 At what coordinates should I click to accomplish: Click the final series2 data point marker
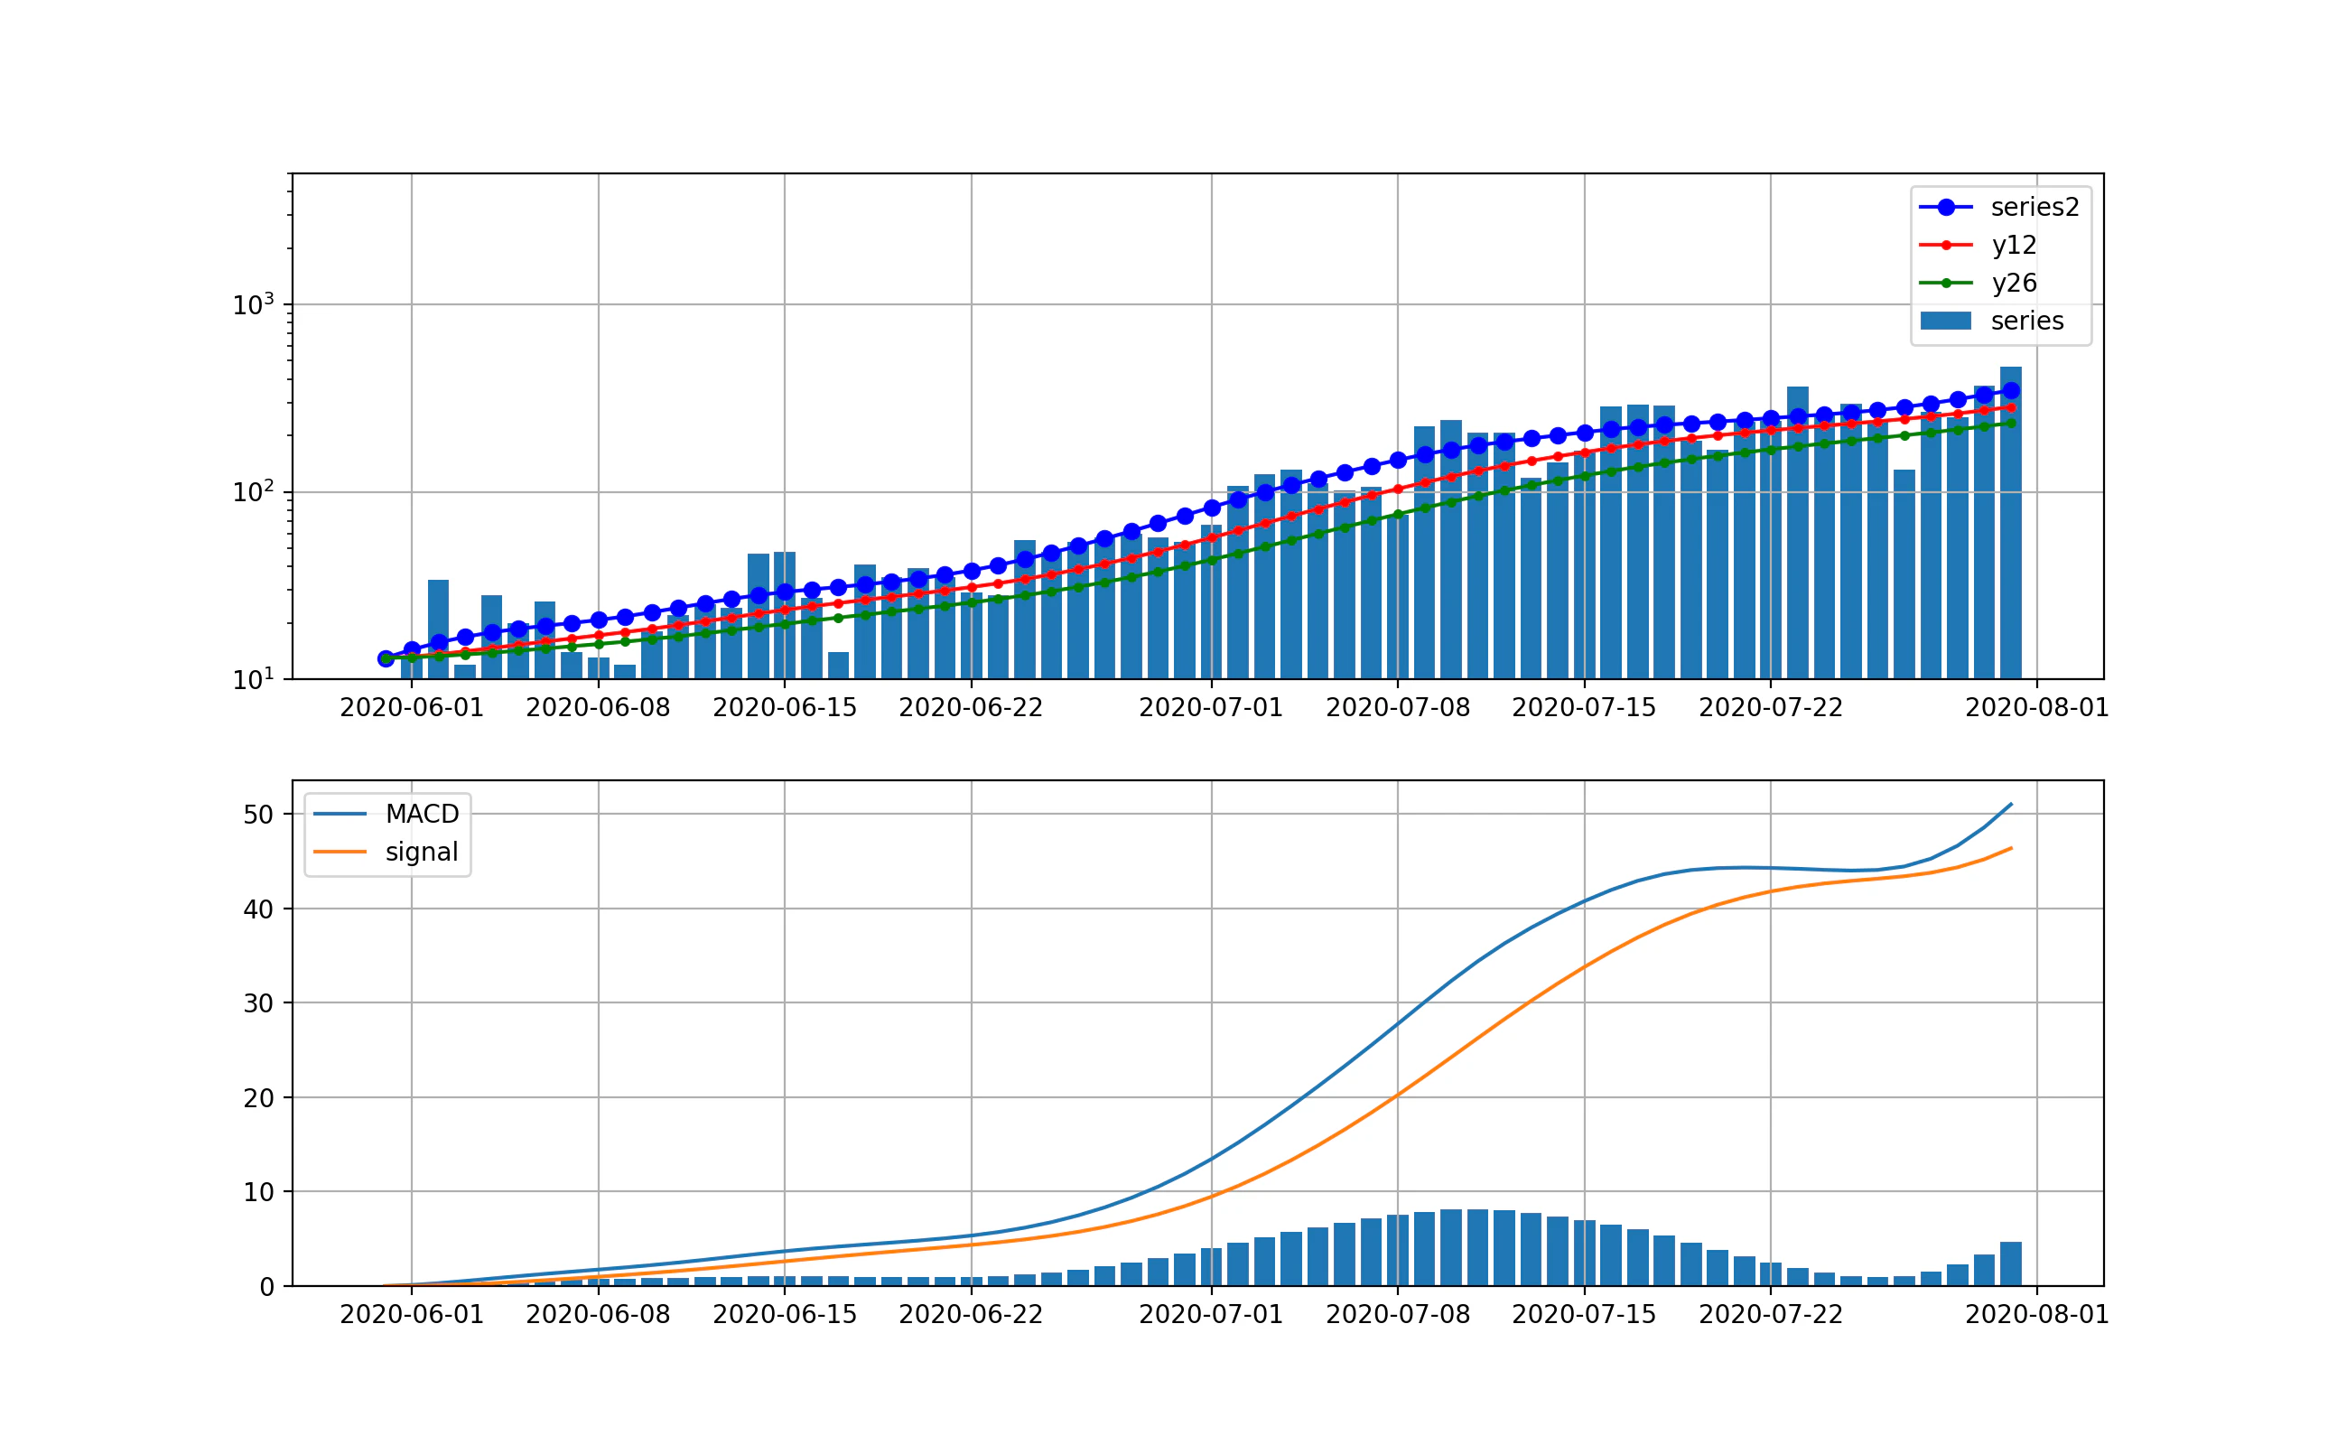coord(2010,390)
